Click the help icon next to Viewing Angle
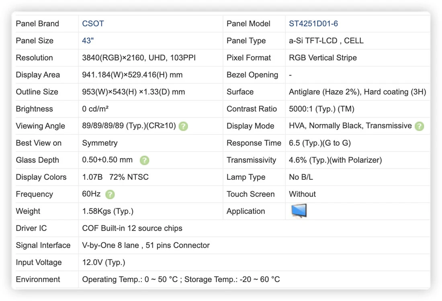 (183, 126)
